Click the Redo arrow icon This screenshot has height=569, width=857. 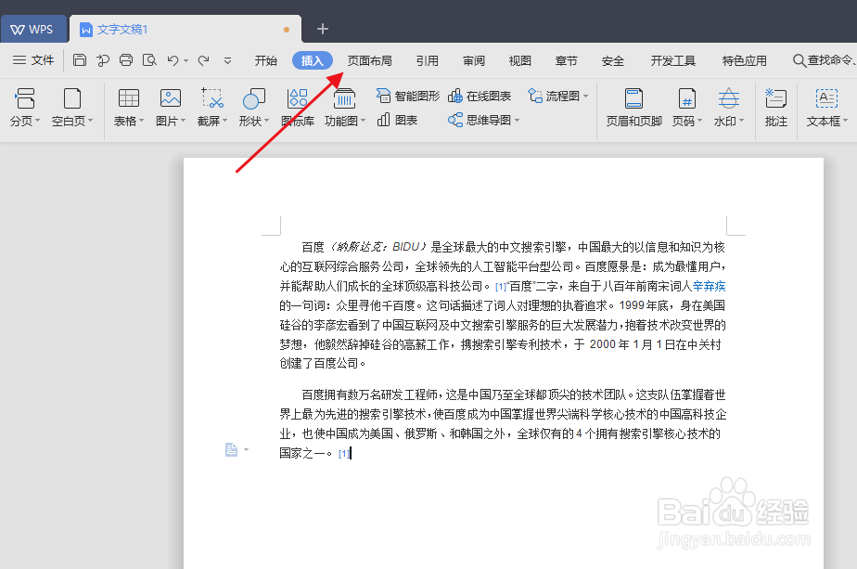pyautogui.click(x=203, y=60)
